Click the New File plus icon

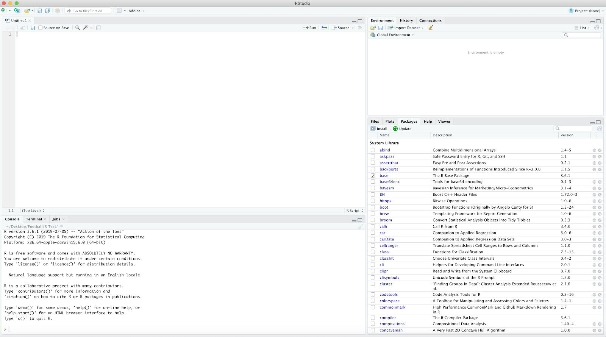coord(3,11)
